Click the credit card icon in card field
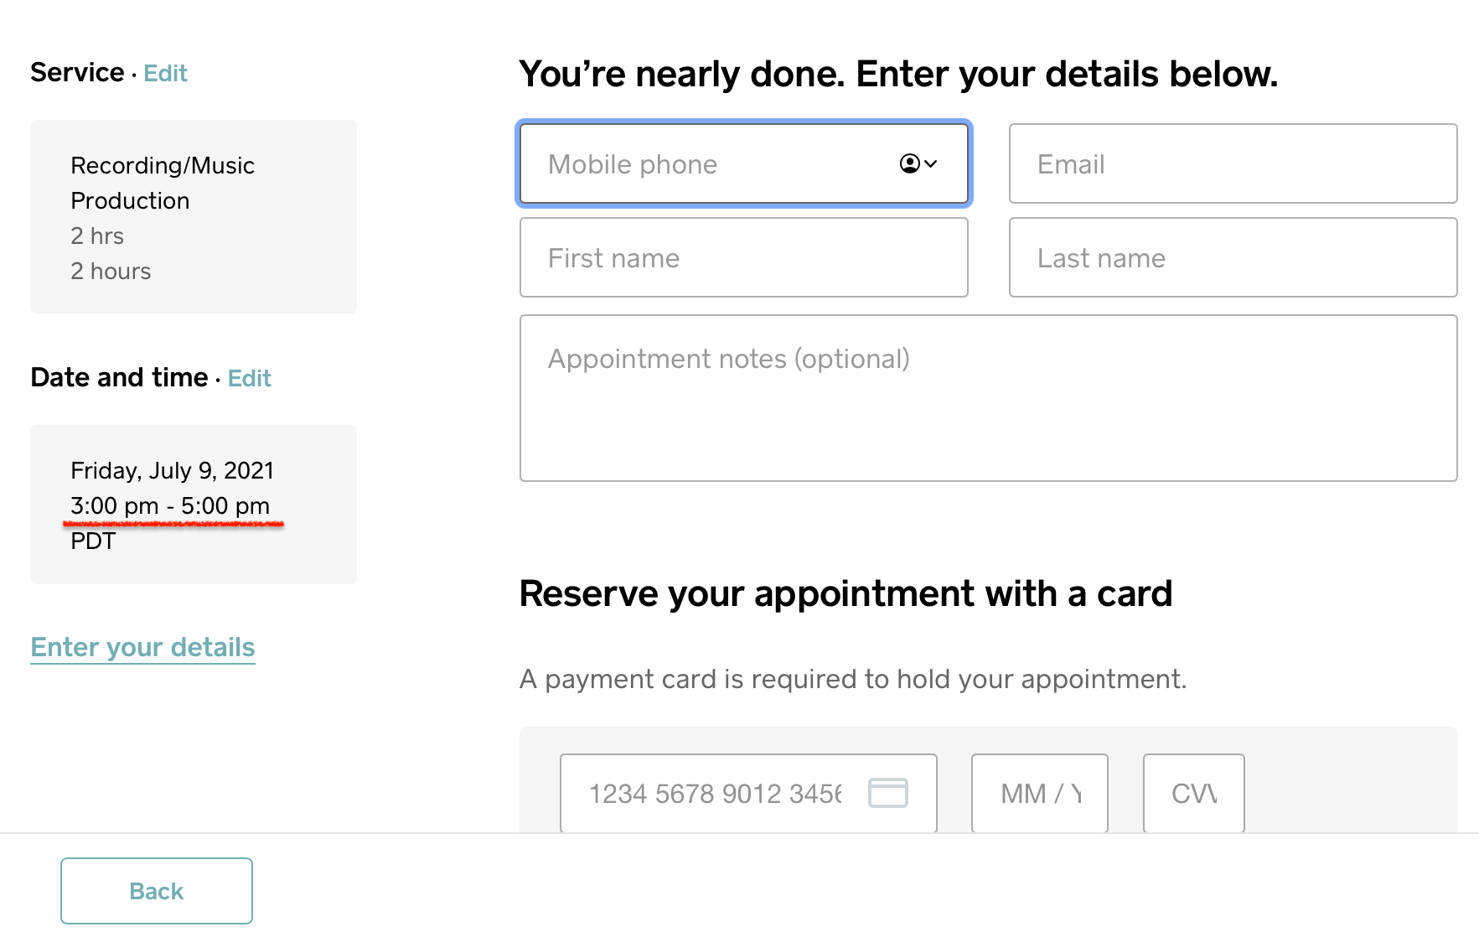The width and height of the screenshot is (1479, 932). point(889,794)
